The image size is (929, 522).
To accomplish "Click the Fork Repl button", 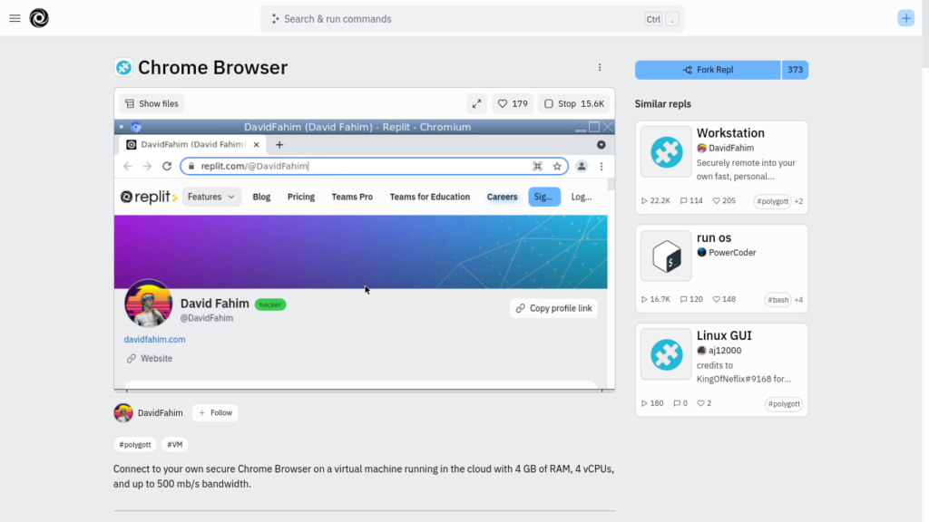I will pyautogui.click(x=708, y=70).
